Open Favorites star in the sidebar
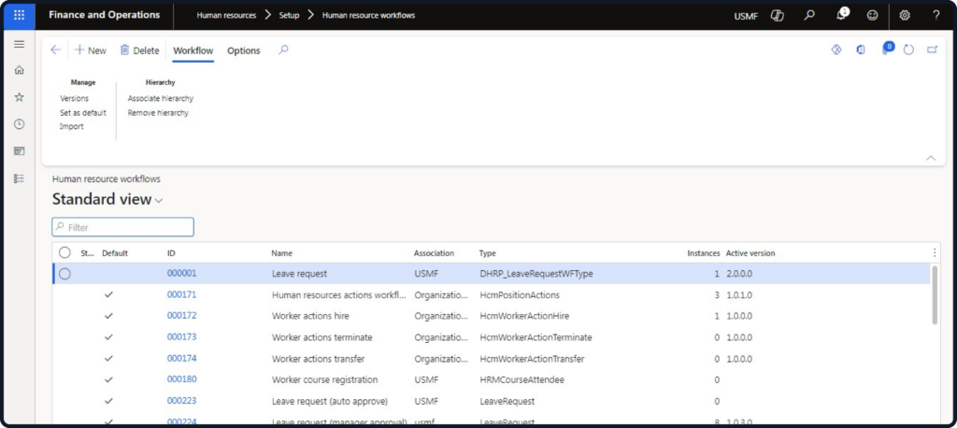957x428 pixels. [19, 97]
